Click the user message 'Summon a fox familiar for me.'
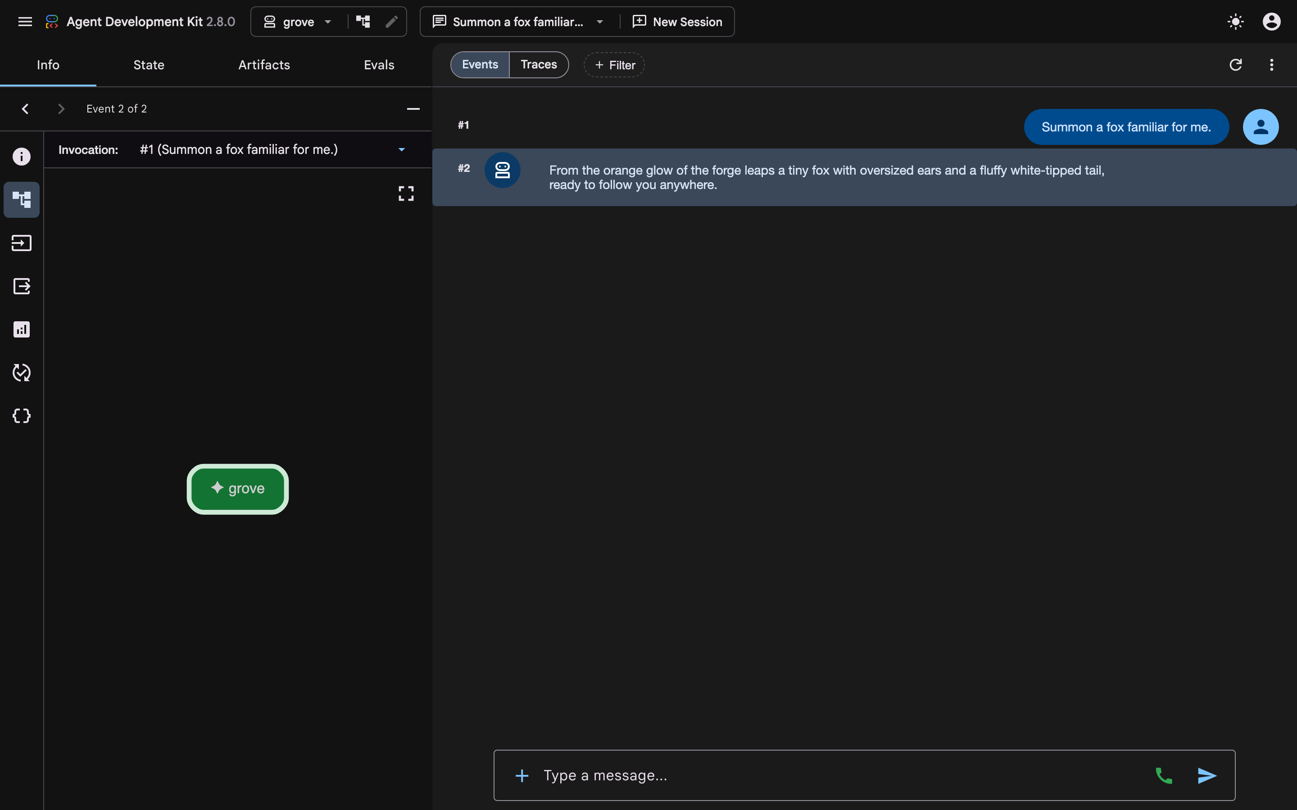Screen dimensions: 1297x810 click(1126, 127)
